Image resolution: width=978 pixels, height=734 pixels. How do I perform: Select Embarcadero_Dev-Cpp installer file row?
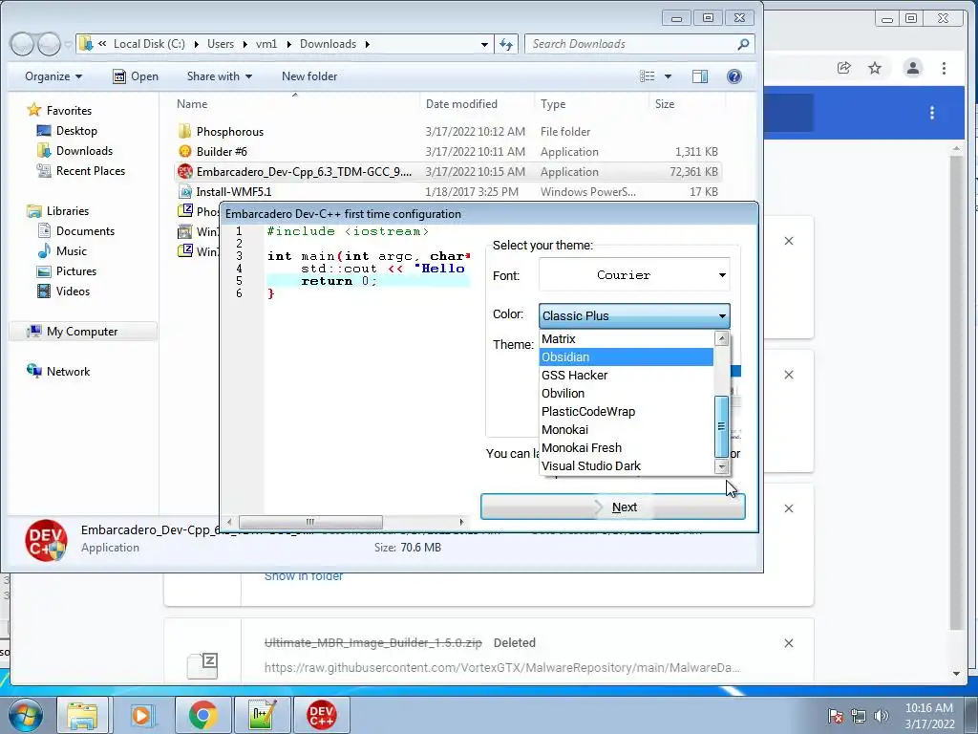pyautogui.click(x=449, y=172)
